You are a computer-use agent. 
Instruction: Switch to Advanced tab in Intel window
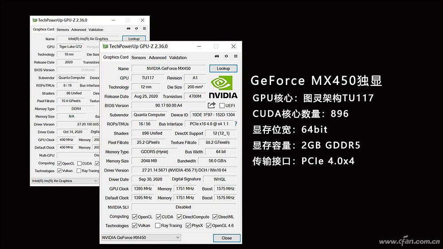coord(78,30)
